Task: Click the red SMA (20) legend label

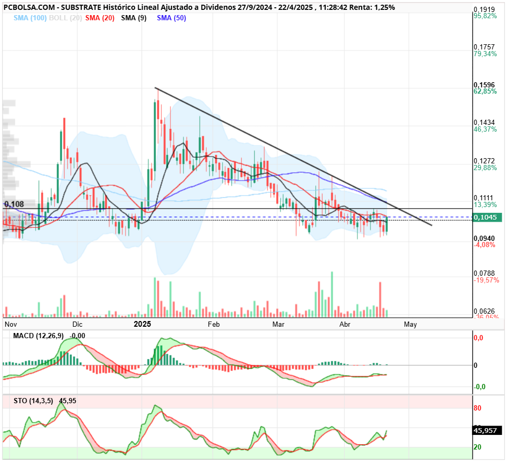Action: click(x=100, y=18)
